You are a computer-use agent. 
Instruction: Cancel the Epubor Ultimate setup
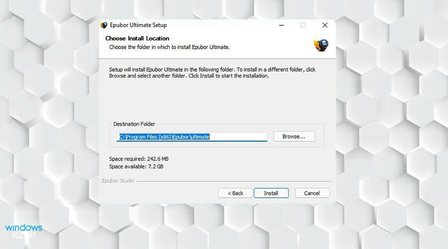(312, 193)
